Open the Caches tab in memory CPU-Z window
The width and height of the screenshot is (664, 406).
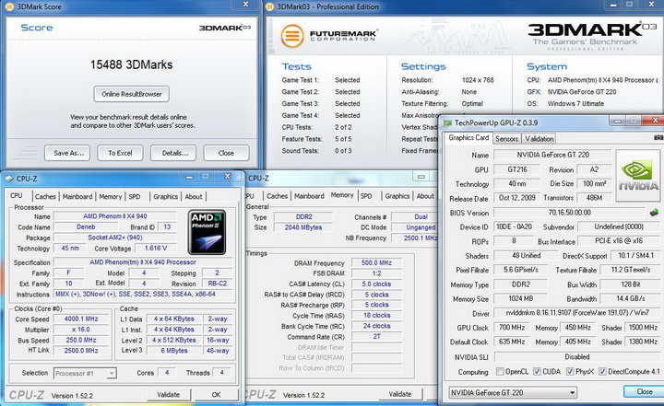point(278,196)
